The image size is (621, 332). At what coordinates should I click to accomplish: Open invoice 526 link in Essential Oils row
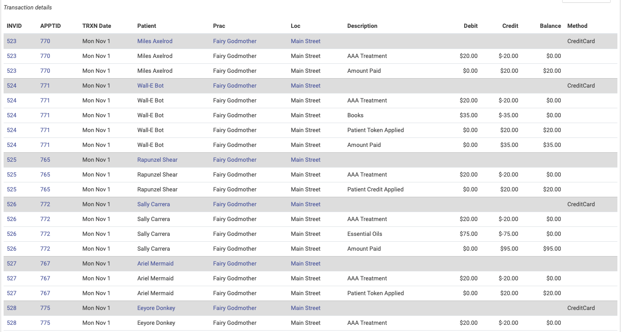[x=12, y=234]
